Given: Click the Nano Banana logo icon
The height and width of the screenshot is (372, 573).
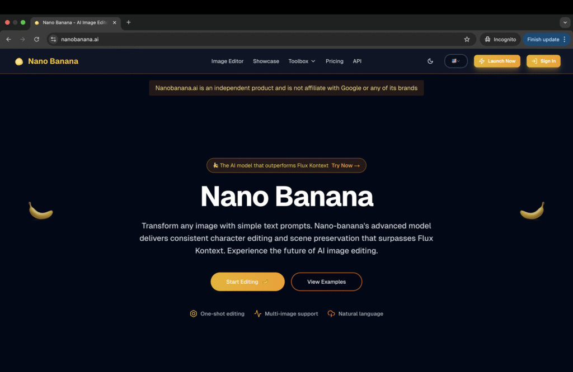Looking at the screenshot, I should click(19, 61).
